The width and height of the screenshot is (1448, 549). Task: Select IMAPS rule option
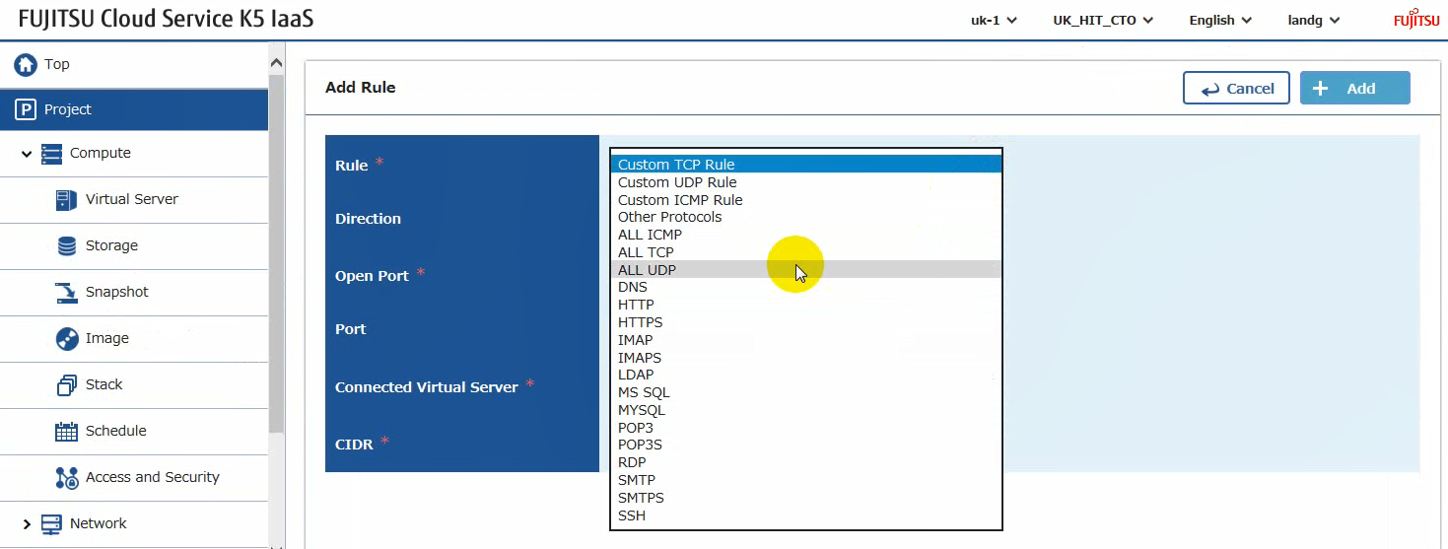(x=806, y=358)
